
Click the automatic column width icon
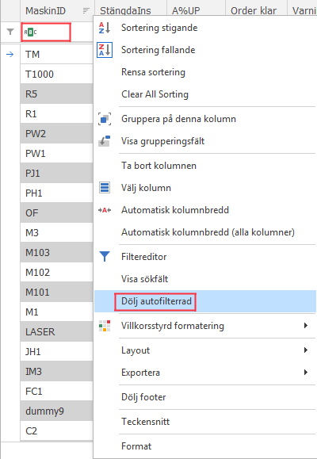(x=105, y=210)
